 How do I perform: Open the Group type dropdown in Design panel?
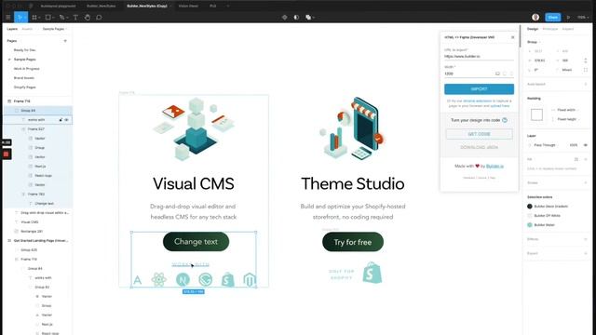(x=534, y=42)
